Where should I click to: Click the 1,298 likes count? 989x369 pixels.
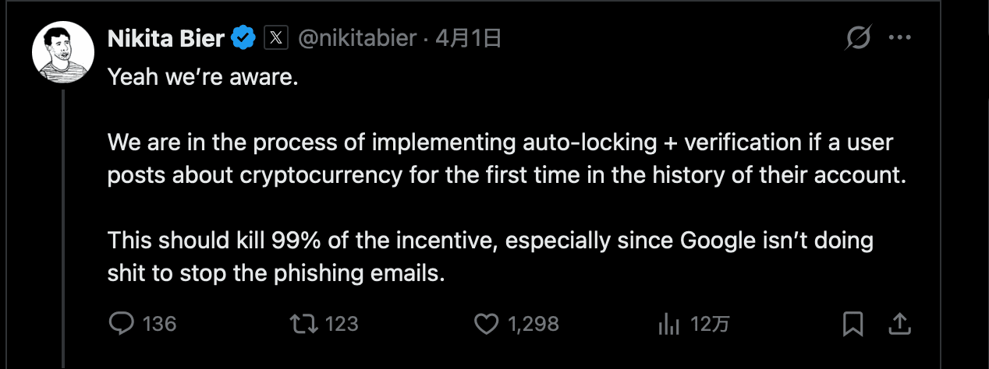point(533,324)
